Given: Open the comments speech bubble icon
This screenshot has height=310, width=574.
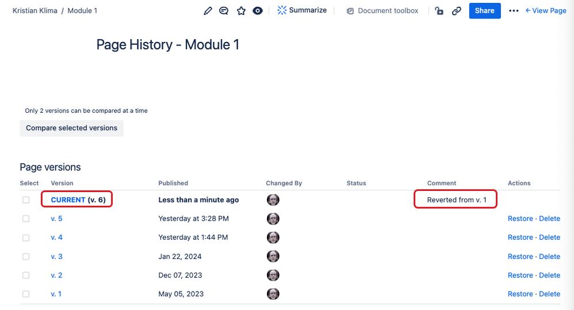Looking at the screenshot, I should [224, 10].
